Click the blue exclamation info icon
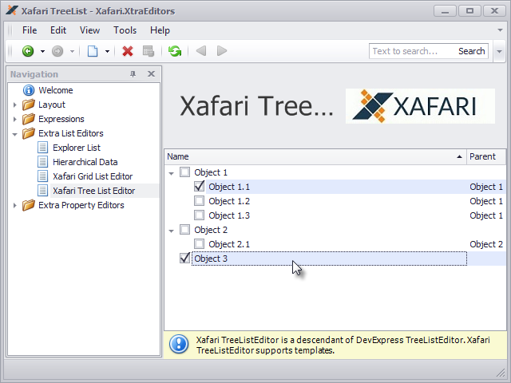Viewport: 511px width, 383px height. [x=179, y=344]
